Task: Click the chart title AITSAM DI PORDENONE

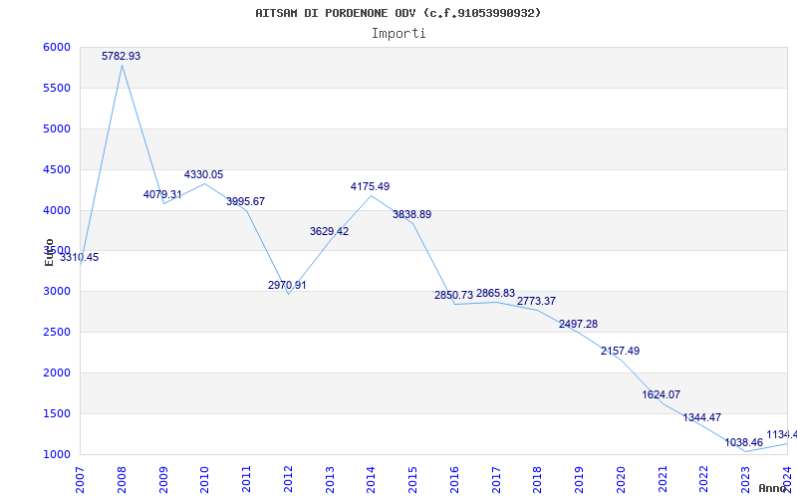Action: [x=398, y=13]
